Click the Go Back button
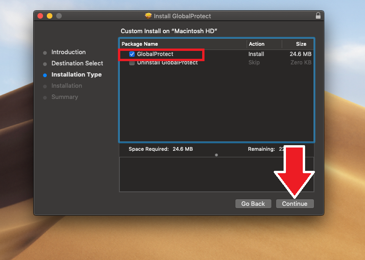The height and width of the screenshot is (260, 365). click(x=253, y=204)
